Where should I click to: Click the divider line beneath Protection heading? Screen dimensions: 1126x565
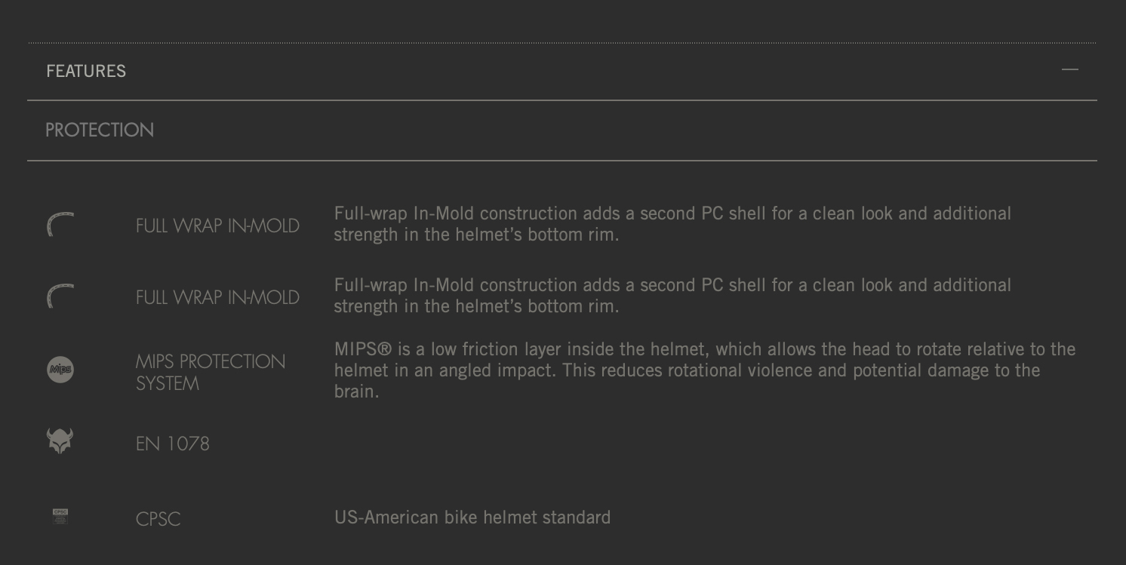(562, 160)
